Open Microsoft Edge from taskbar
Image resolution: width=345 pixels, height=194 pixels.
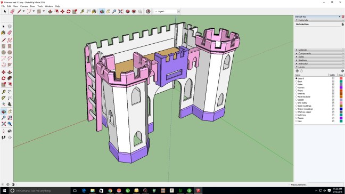(84, 191)
